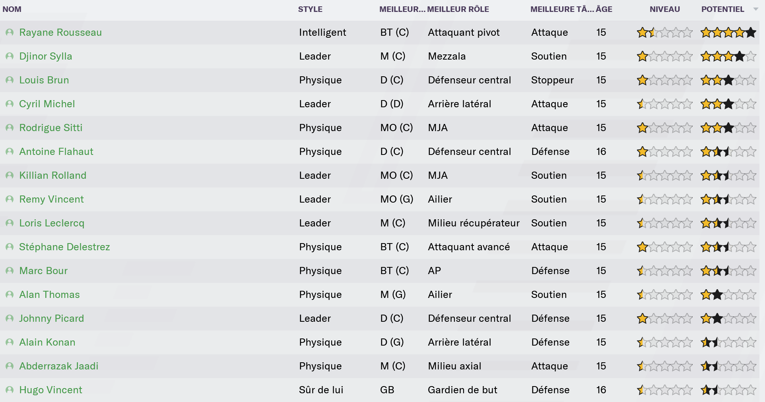Click the player icon next to Loris Leclercq
765x402 pixels.
(x=10, y=223)
